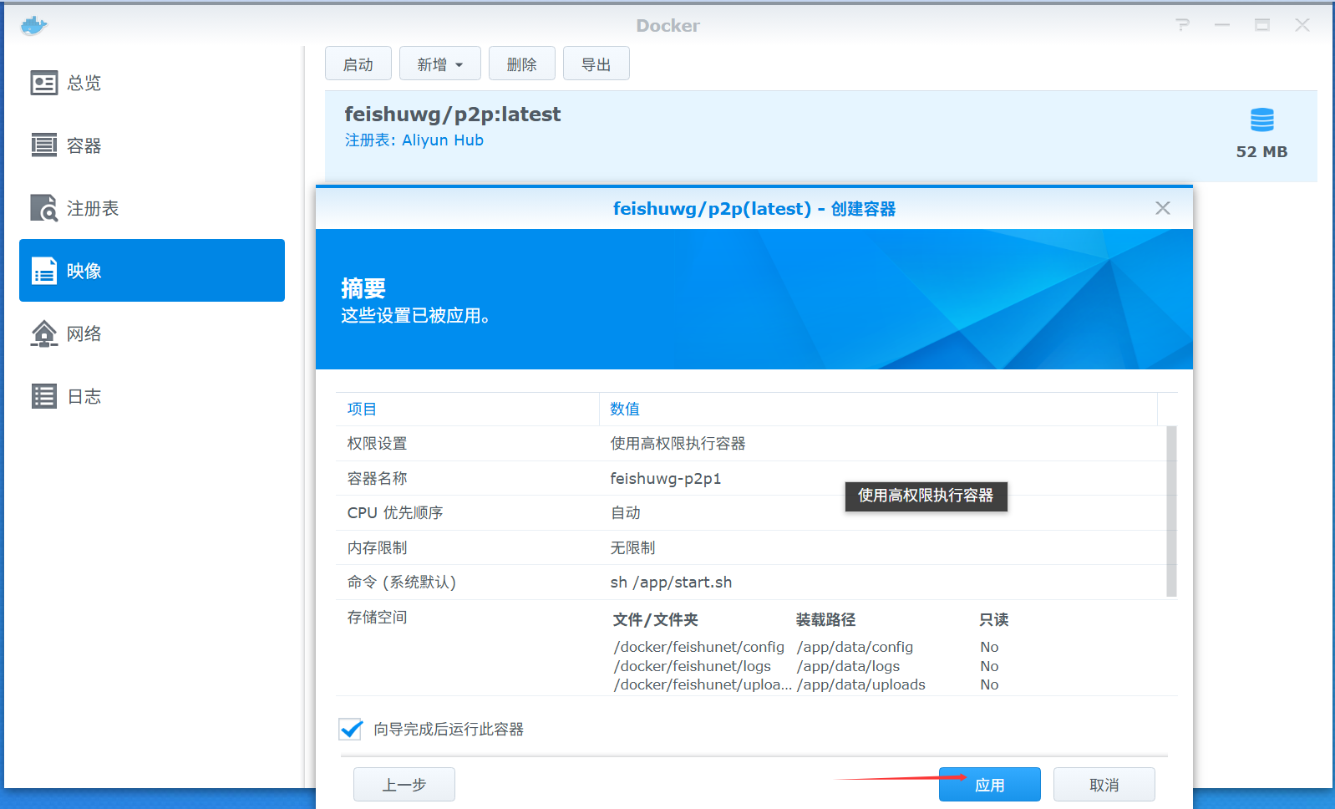The image size is (1335, 809).
Task: Click 注册表: Aliyun Hub text
Action: pyautogui.click(x=414, y=140)
